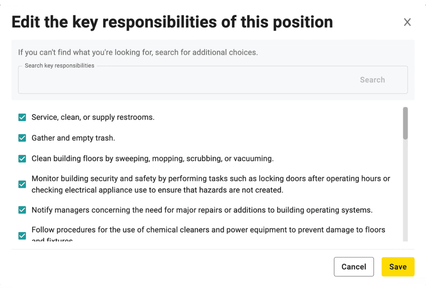Click the scrollbar track below the thumb
The height and width of the screenshot is (292, 426).
click(x=405, y=190)
